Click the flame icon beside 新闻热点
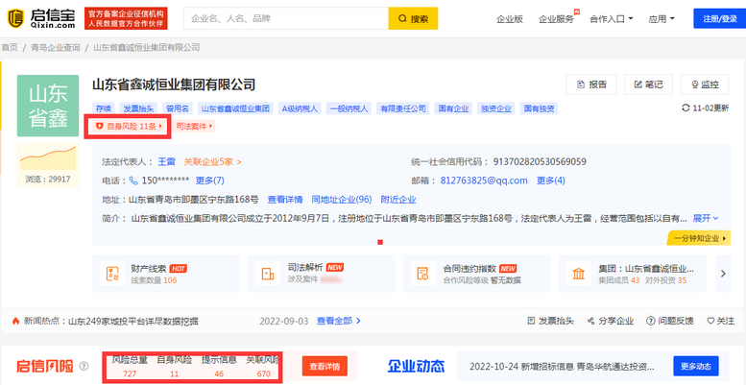The image size is (746, 385). click(15, 321)
